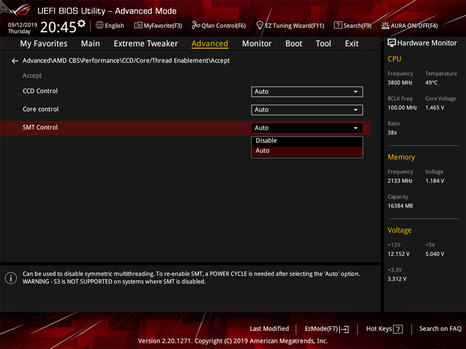Select Auto in SMT Control list
466x349 pixels.
click(307, 151)
